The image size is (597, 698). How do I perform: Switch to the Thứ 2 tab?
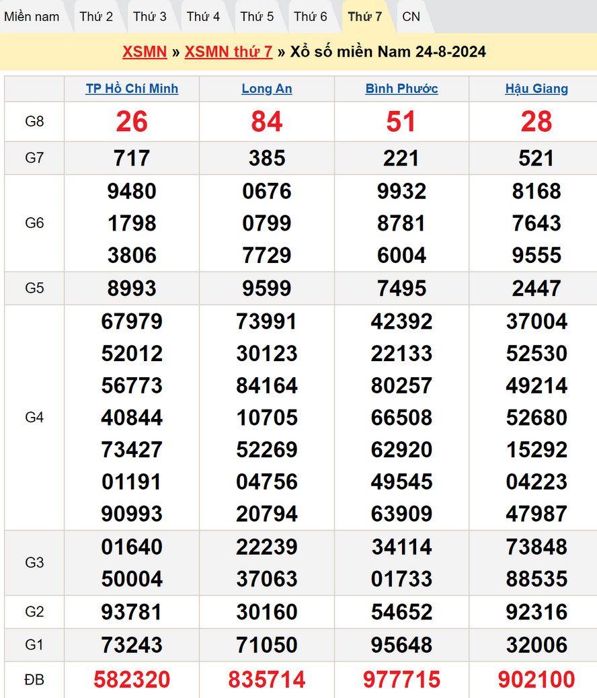tap(96, 17)
